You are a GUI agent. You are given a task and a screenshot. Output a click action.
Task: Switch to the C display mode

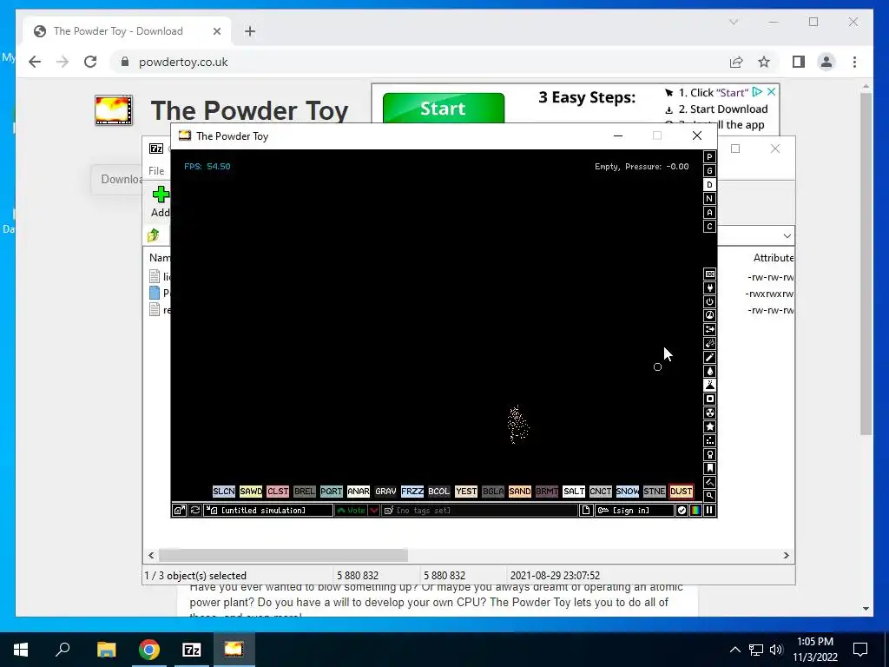[x=709, y=227]
